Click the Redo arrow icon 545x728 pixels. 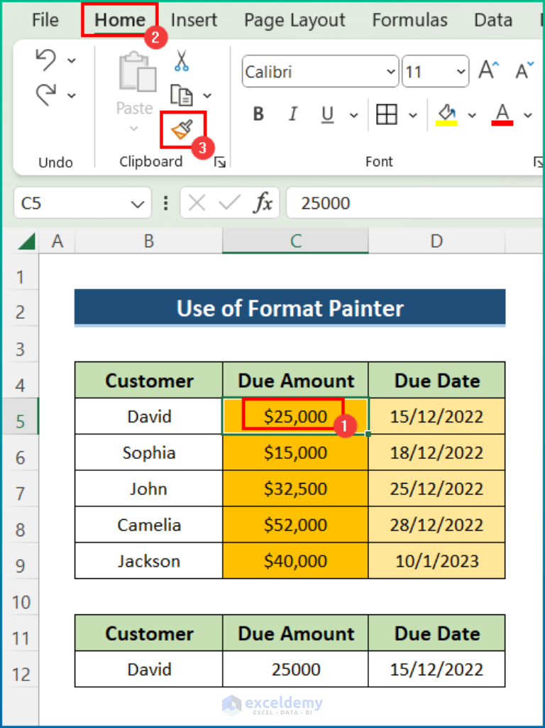point(46,94)
